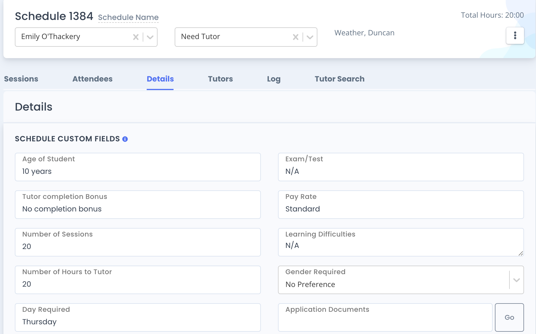Click the Go button for Application Documents
The width and height of the screenshot is (536, 334).
509,317
